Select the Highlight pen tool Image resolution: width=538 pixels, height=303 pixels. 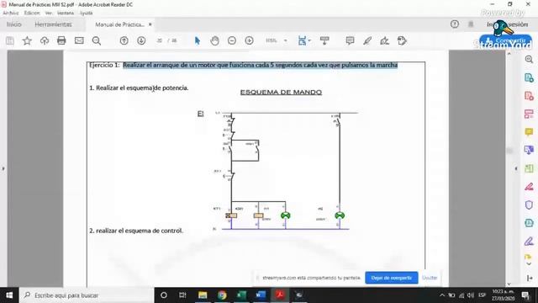tap(367, 41)
